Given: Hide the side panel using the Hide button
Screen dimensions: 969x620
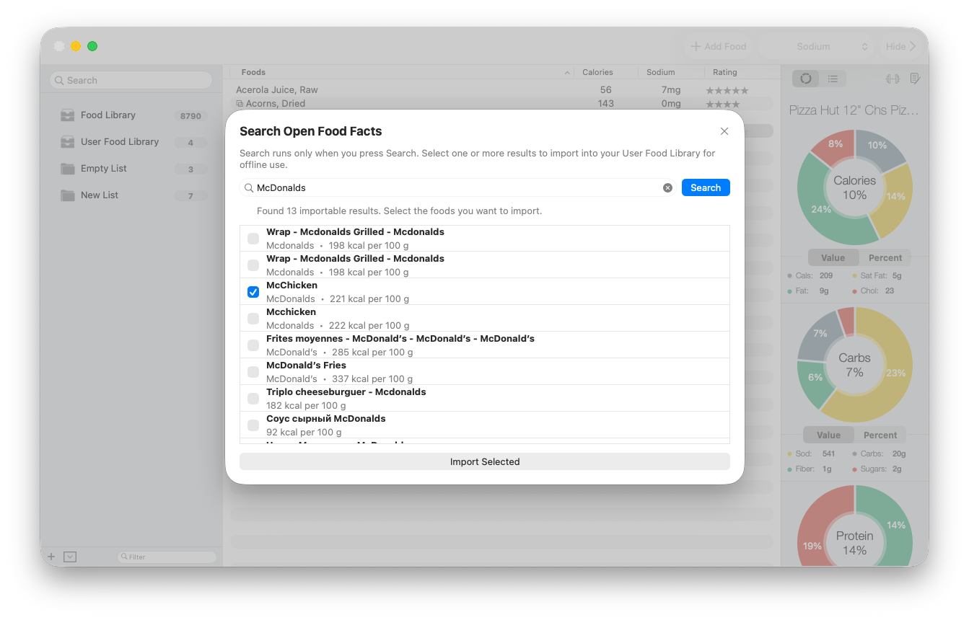Looking at the screenshot, I should tap(900, 46).
